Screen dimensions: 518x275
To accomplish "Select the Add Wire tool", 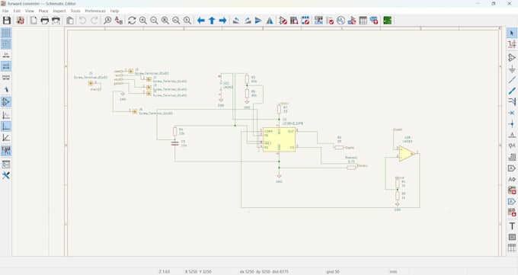I will click(512, 80).
